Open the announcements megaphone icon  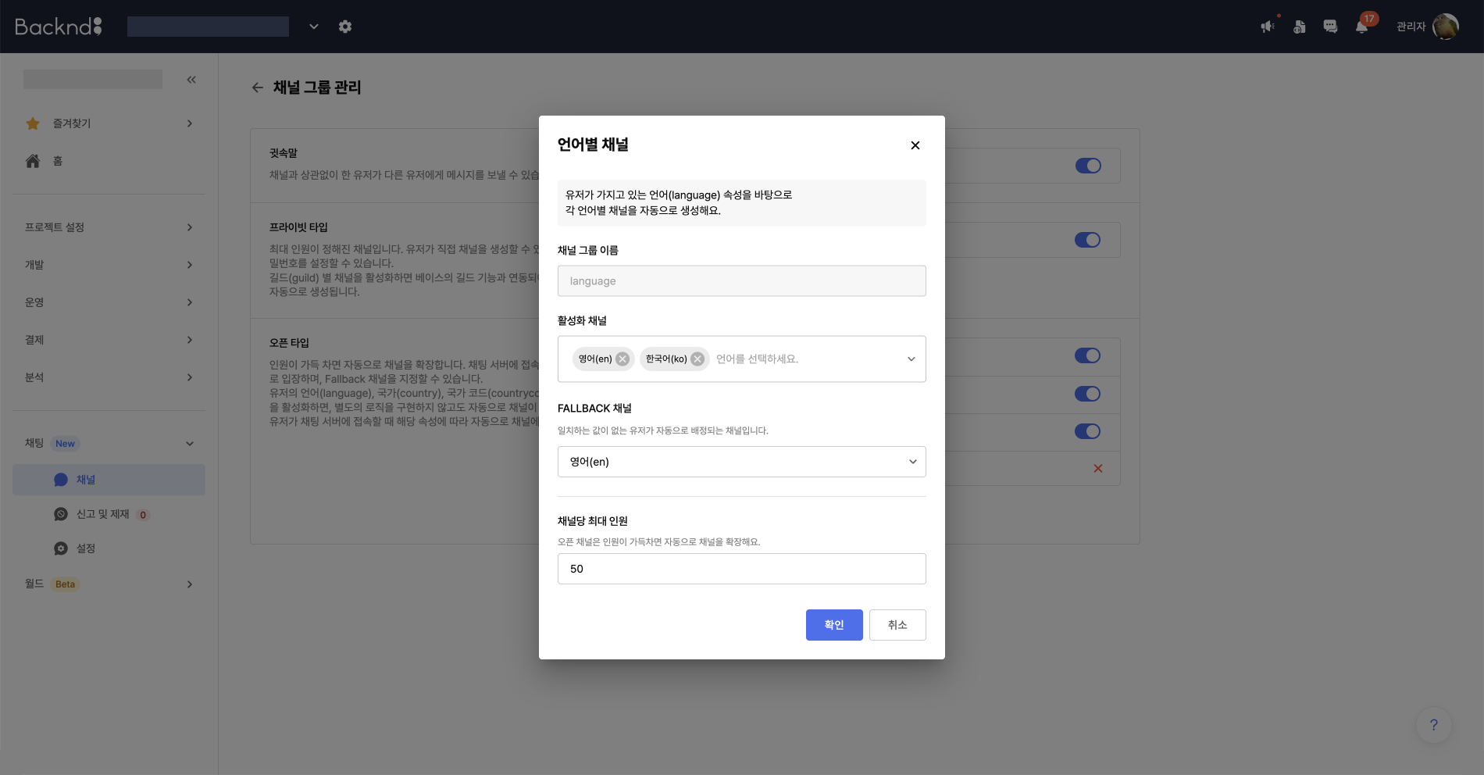click(1268, 27)
